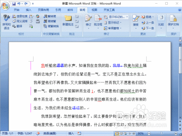
Task: Zoom out with minus button
Action: 149,133
